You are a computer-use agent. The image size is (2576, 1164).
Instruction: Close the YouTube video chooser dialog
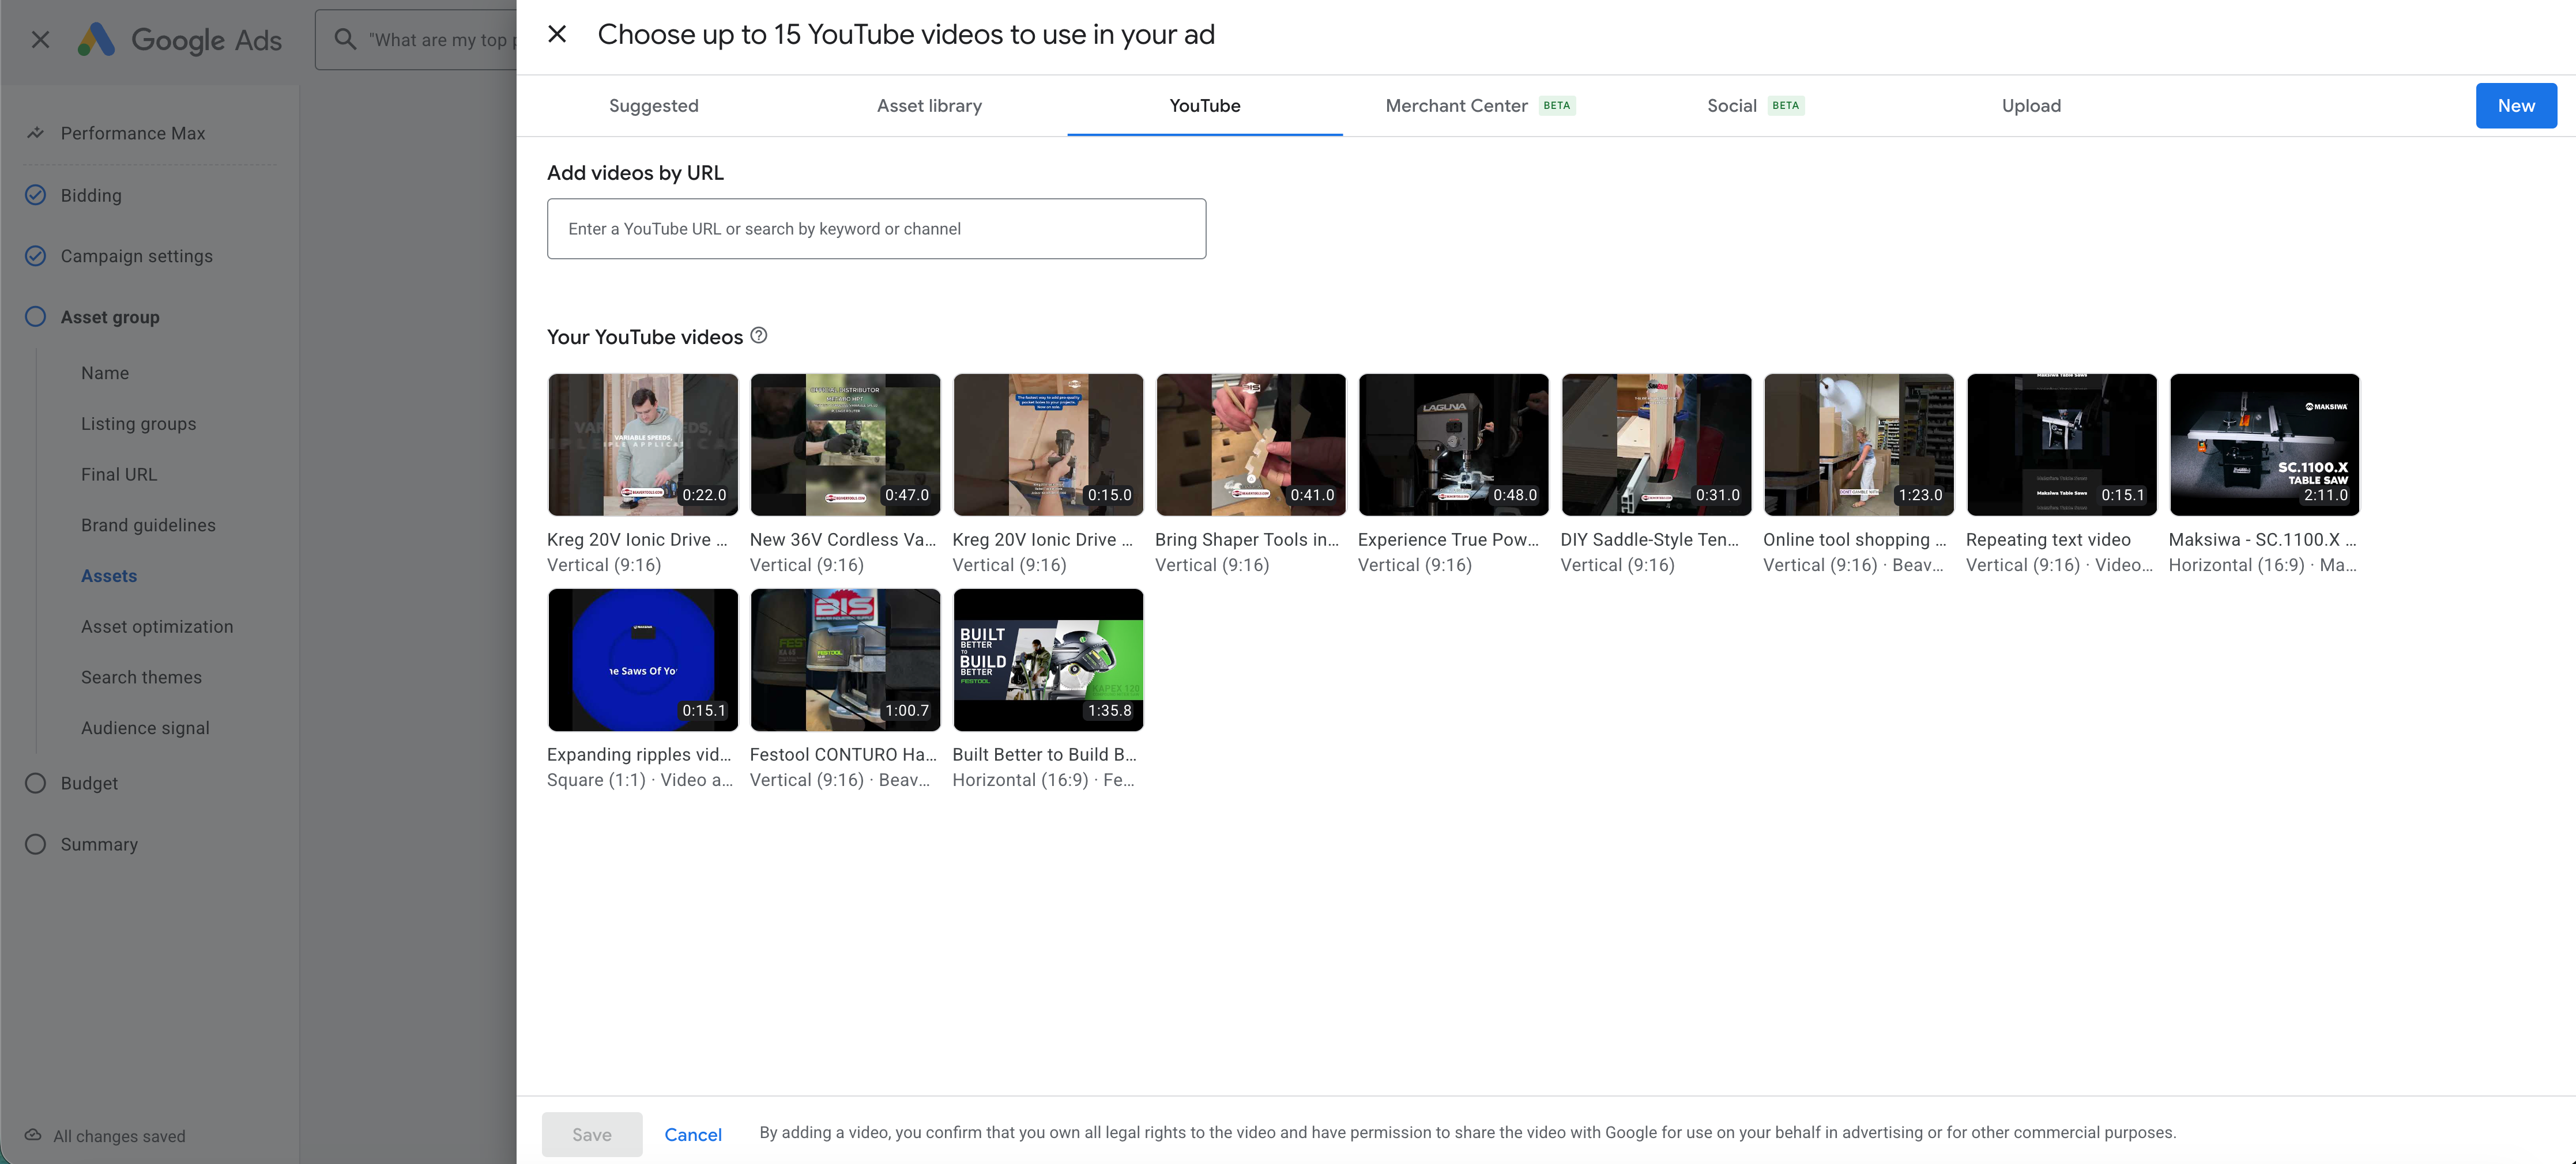coord(557,35)
